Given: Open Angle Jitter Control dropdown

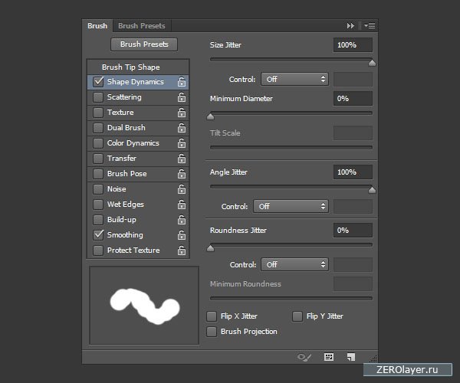Looking at the screenshot, I should tap(291, 206).
